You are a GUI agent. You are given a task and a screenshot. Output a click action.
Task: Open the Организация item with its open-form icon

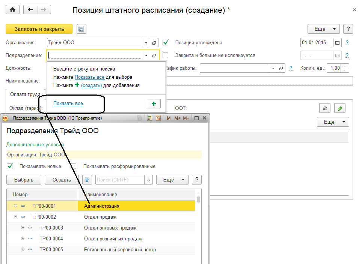(154, 43)
